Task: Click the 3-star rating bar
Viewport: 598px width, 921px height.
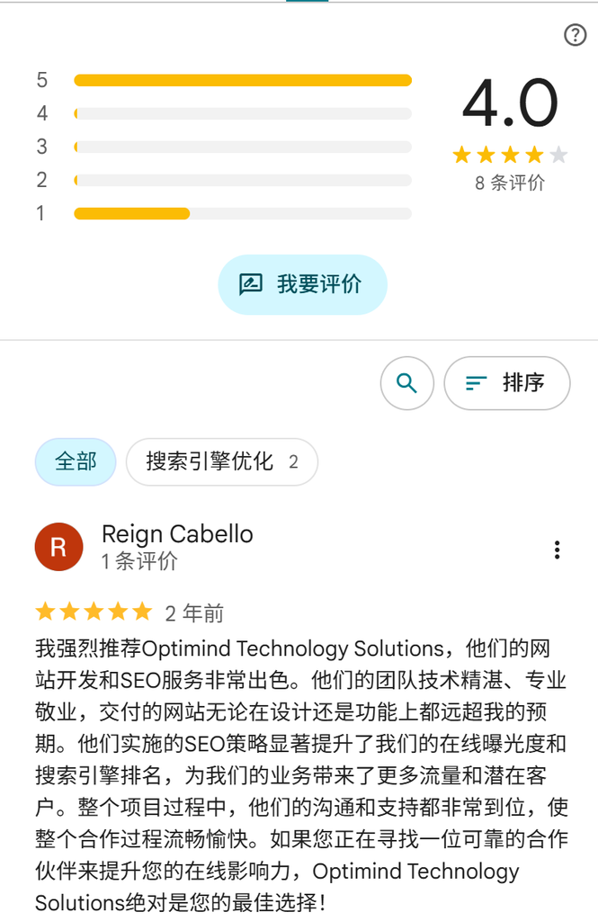Action: (x=243, y=147)
